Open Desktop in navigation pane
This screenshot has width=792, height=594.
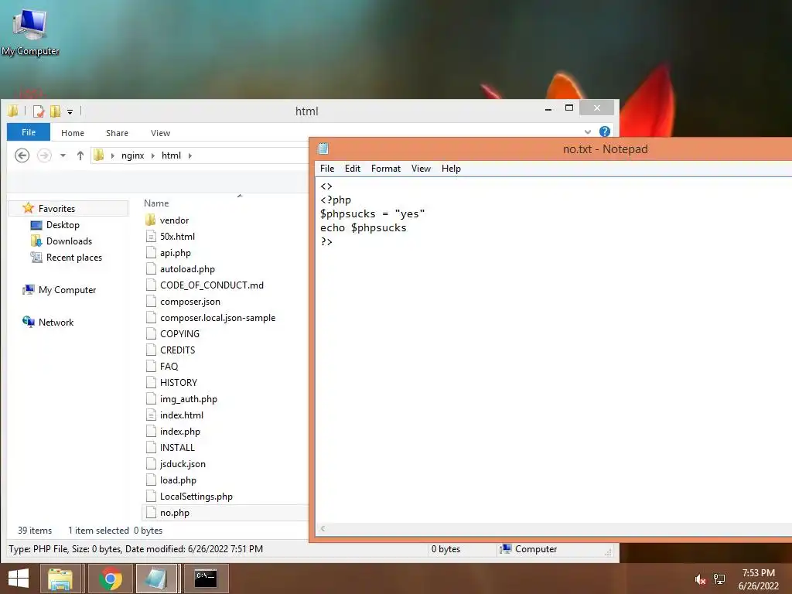coord(63,225)
